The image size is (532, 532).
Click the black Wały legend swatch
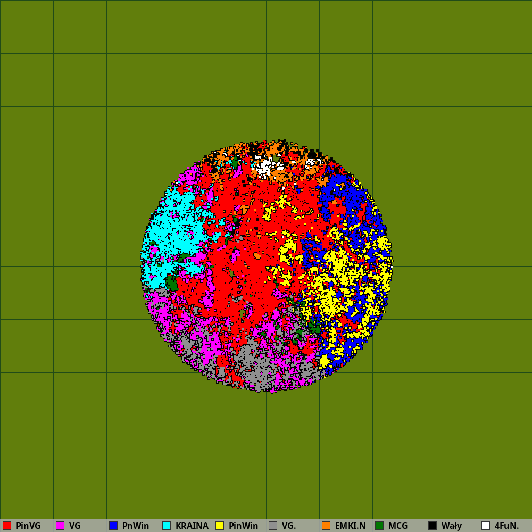click(433, 526)
